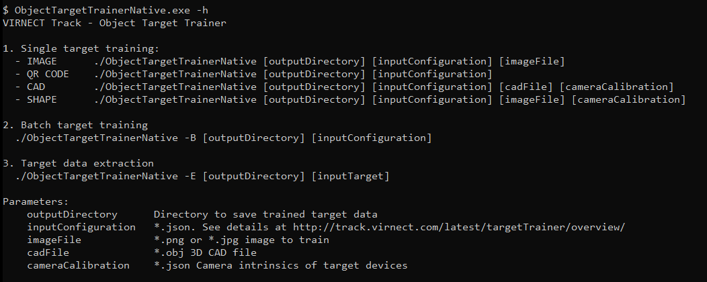Click the outputDirectory parameter name
The image size is (707, 282).
point(72,214)
